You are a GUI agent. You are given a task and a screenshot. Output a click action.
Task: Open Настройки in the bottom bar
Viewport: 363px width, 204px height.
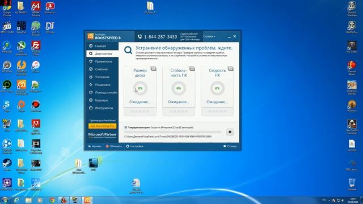coord(134,146)
